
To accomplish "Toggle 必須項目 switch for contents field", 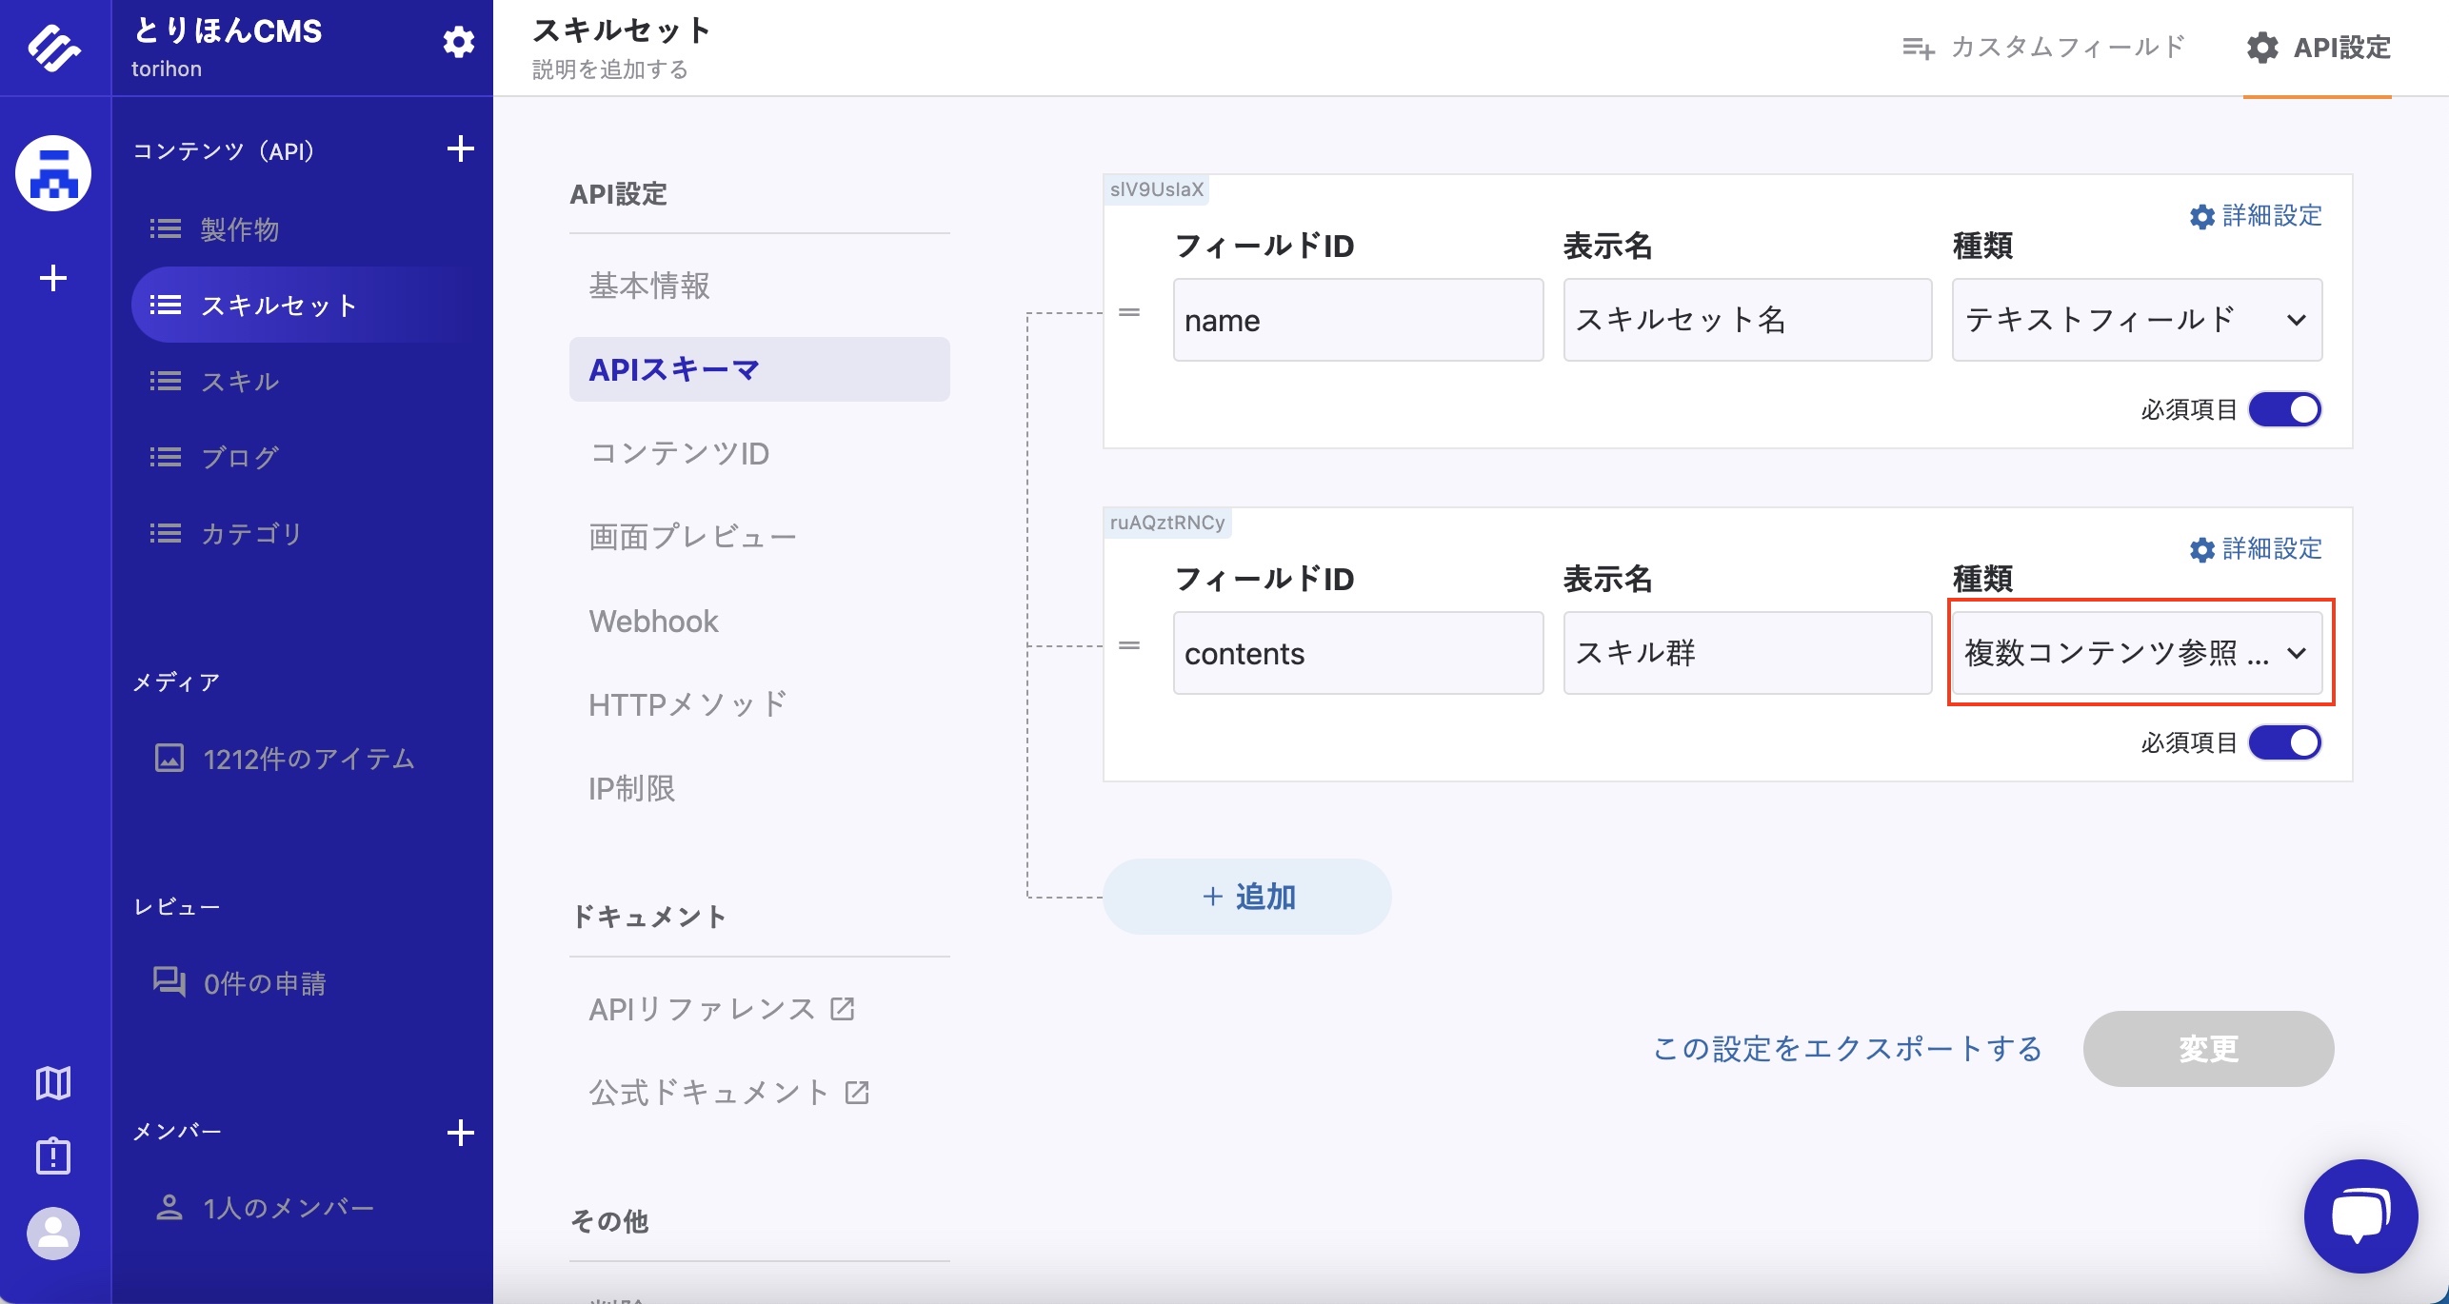I will click(2284, 742).
